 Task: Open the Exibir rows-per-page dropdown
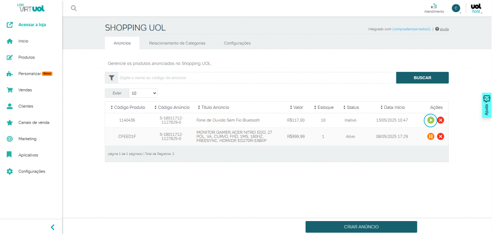(x=143, y=93)
